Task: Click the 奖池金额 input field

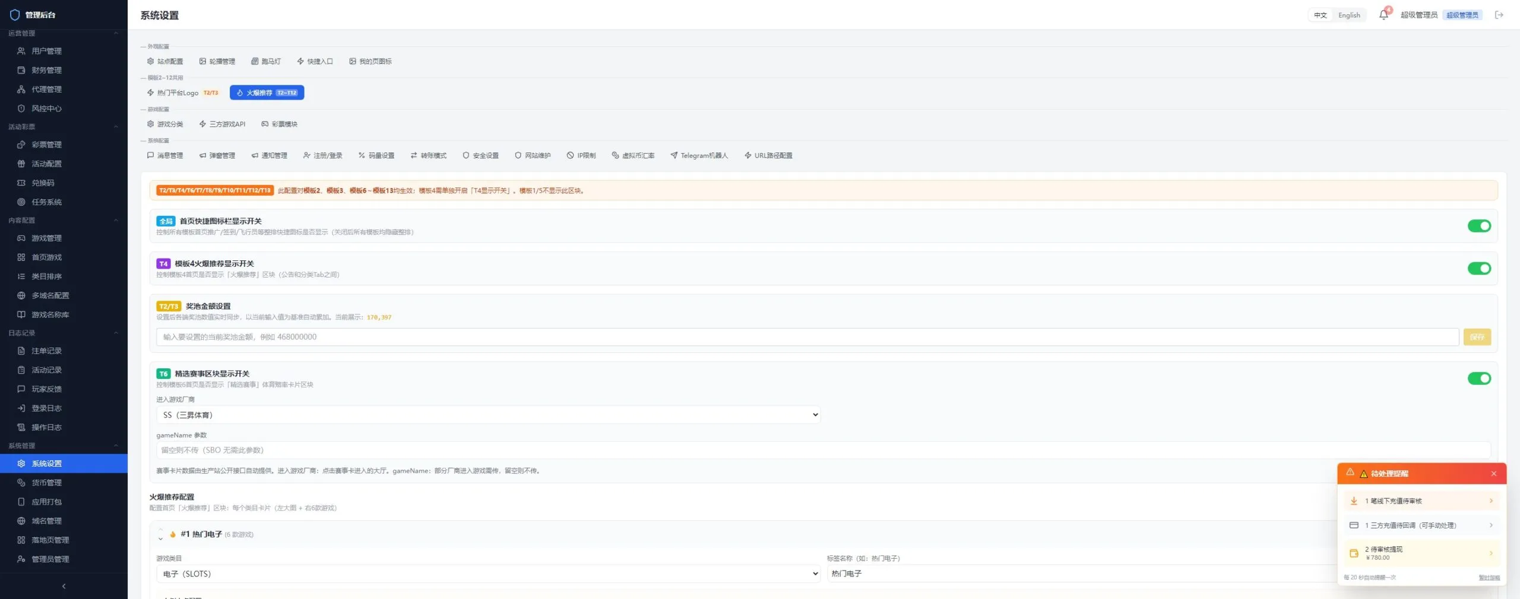Action: click(x=807, y=337)
